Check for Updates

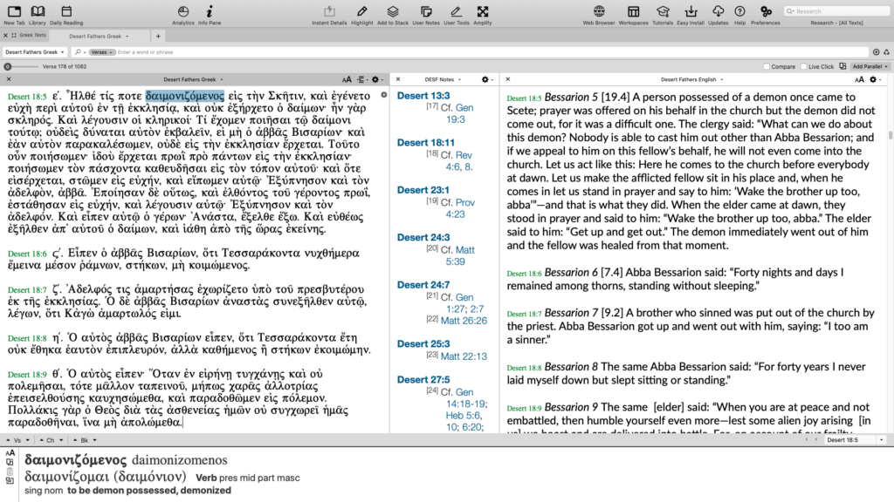718,15
